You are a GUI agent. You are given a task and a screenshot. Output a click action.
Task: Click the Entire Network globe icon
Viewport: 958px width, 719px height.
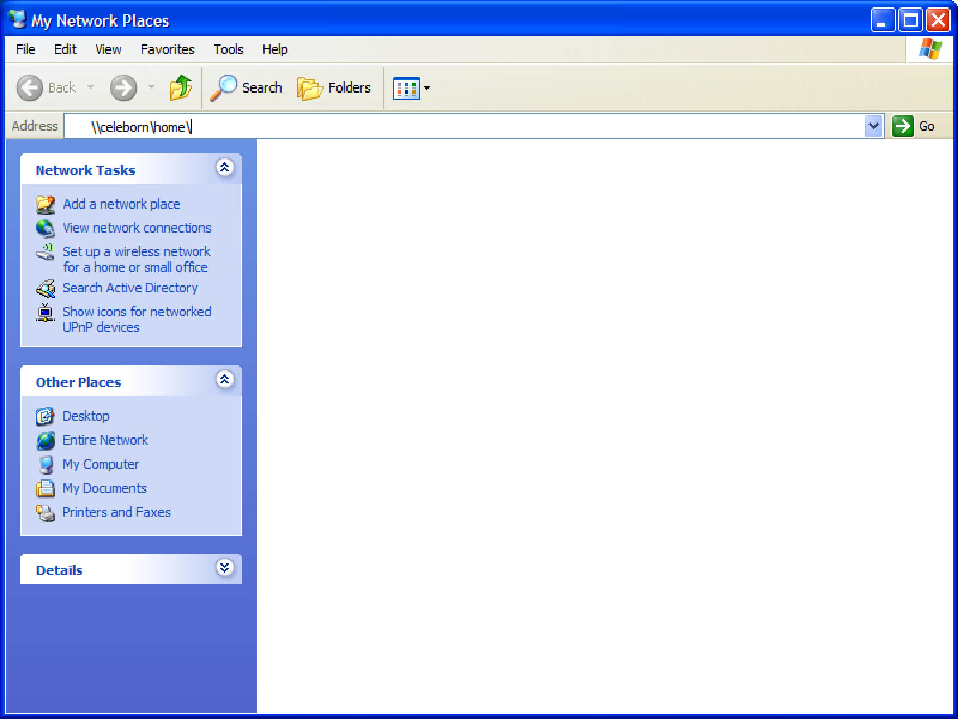(x=46, y=440)
